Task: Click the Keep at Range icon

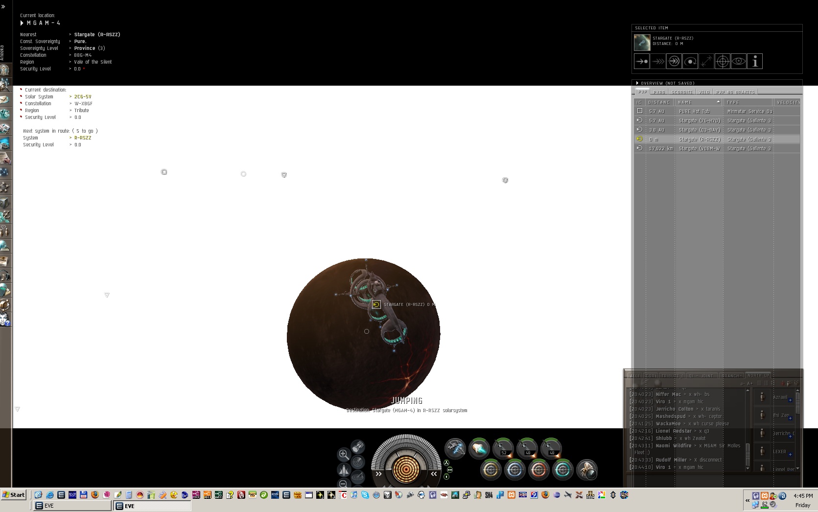Action: [706, 62]
